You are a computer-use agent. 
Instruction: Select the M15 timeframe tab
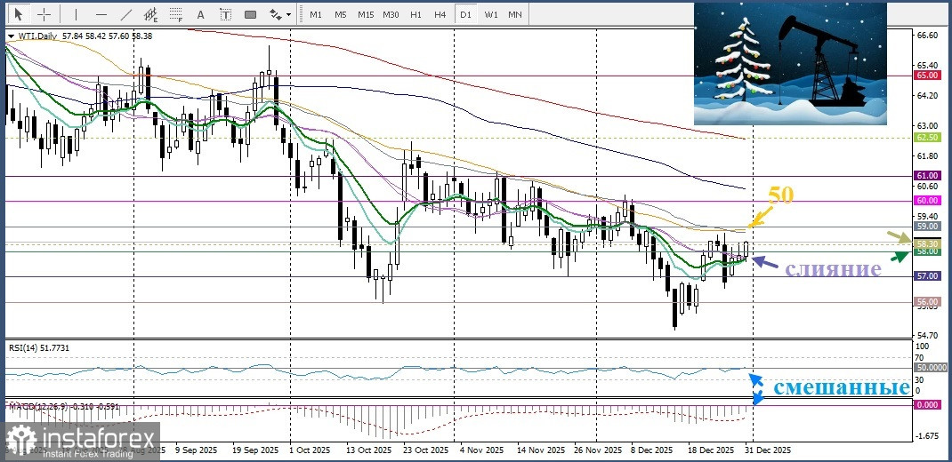[x=366, y=14]
